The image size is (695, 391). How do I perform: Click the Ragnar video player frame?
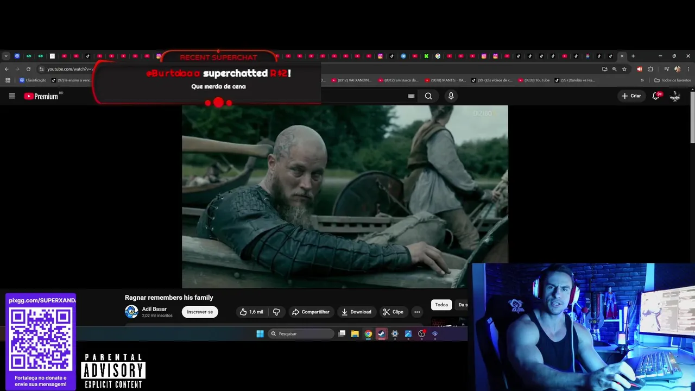[345, 197]
